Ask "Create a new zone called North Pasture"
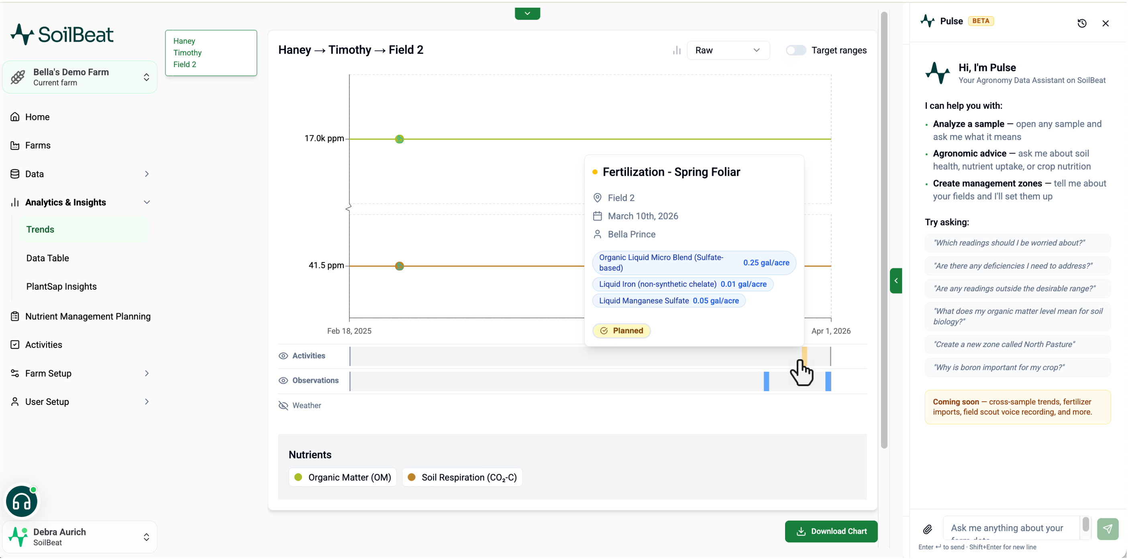Viewport: 1128px width, 559px height. point(1017,344)
